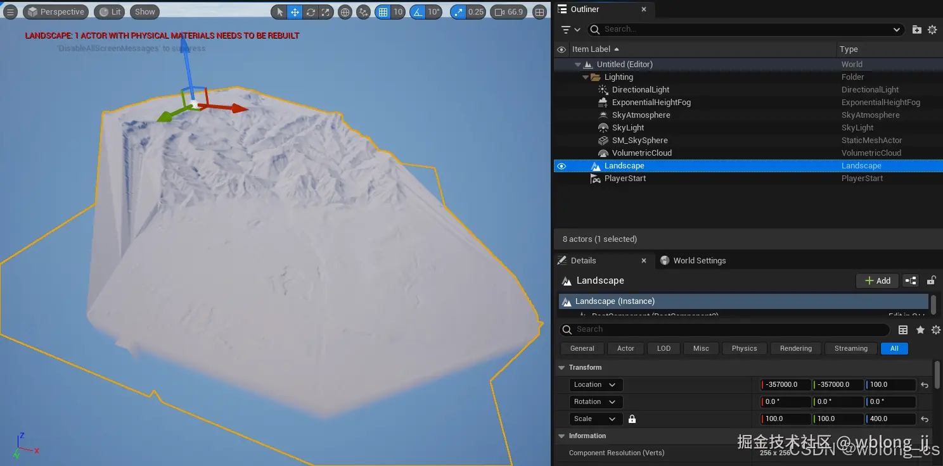Click the visibility column header eye
Screen dimensions: 943x466
point(561,49)
